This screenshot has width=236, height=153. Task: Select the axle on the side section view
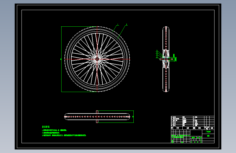pos(166,59)
